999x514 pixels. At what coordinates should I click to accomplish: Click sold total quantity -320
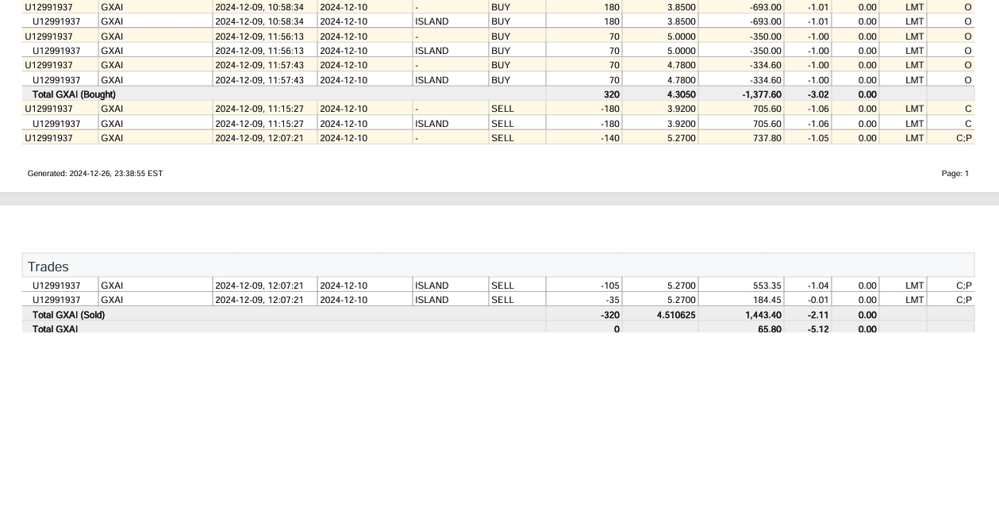click(610, 315)
